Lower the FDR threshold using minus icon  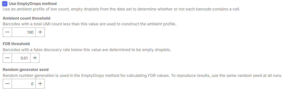tap(7, 58)
